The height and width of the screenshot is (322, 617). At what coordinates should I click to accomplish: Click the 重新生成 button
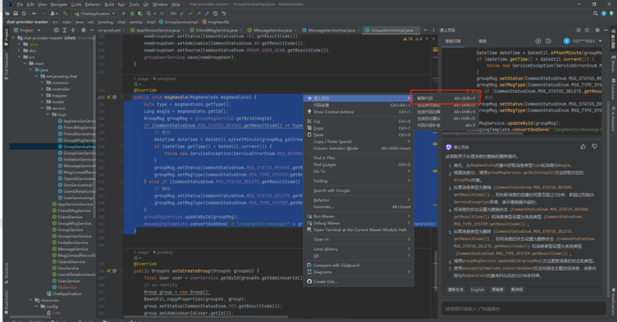tap(455, 289)
